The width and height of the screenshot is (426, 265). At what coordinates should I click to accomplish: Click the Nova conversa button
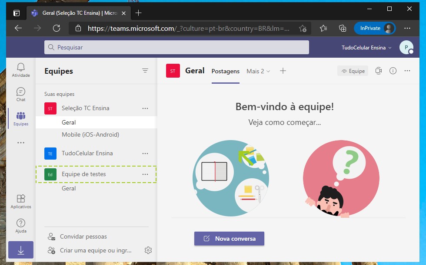click(x=229, y=239)
